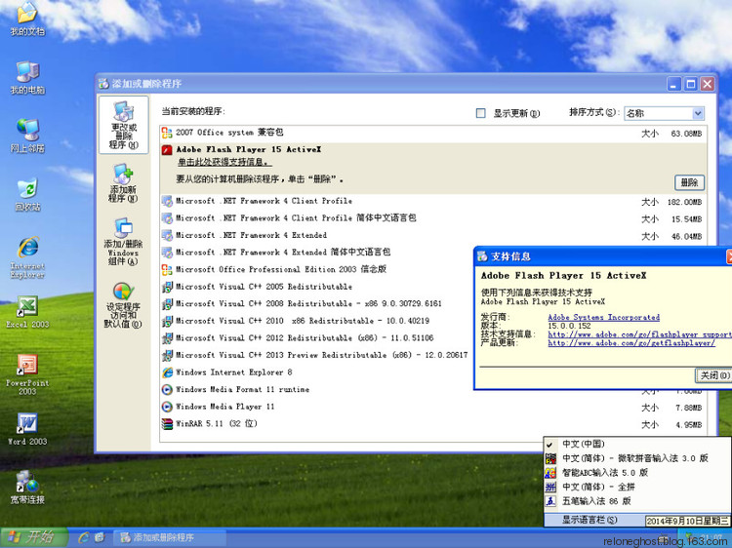Select Visual C++ 2013 Preview Redistributable row
The width and height of the screenshot is (732, 548).
coord(316,355)
